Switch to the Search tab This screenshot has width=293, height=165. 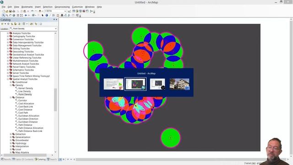[52, 159]
